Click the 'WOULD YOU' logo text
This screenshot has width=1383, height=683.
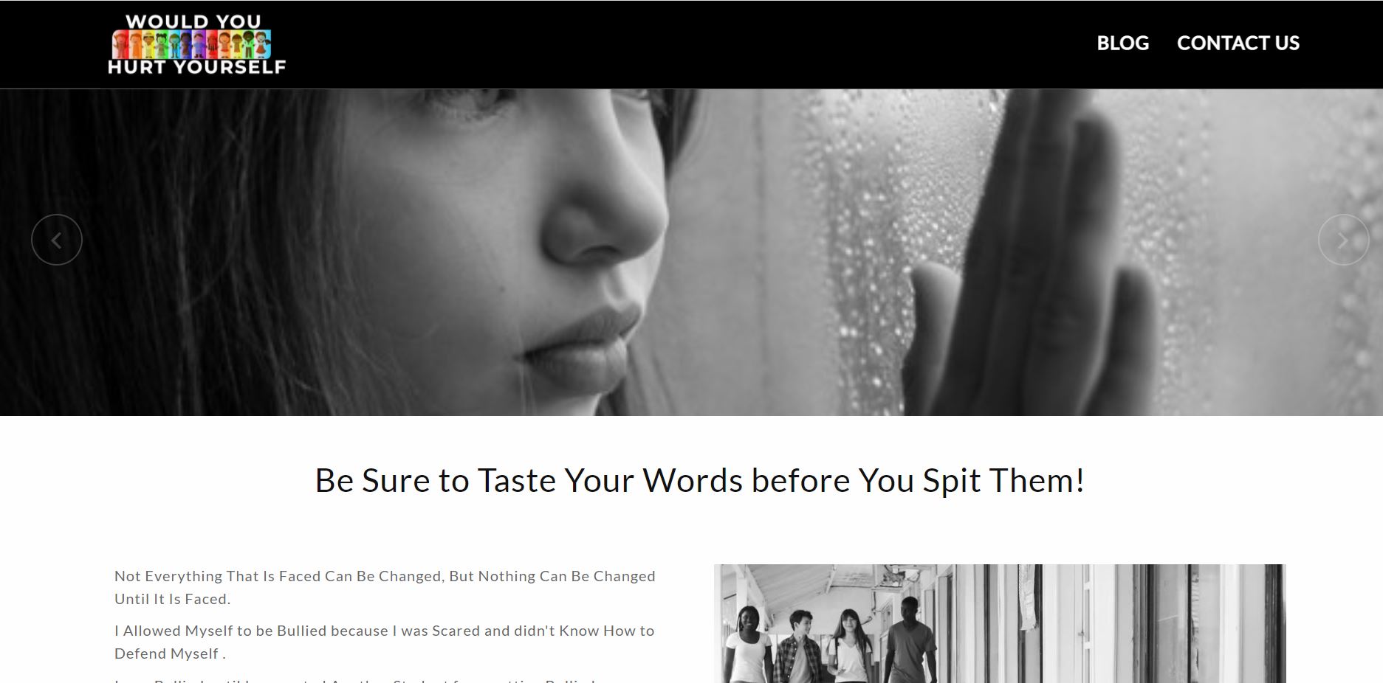(x=193, y=21)
